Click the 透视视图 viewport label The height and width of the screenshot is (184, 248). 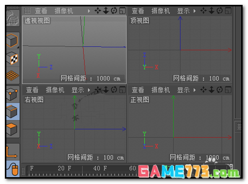click(x=37, y=20)
